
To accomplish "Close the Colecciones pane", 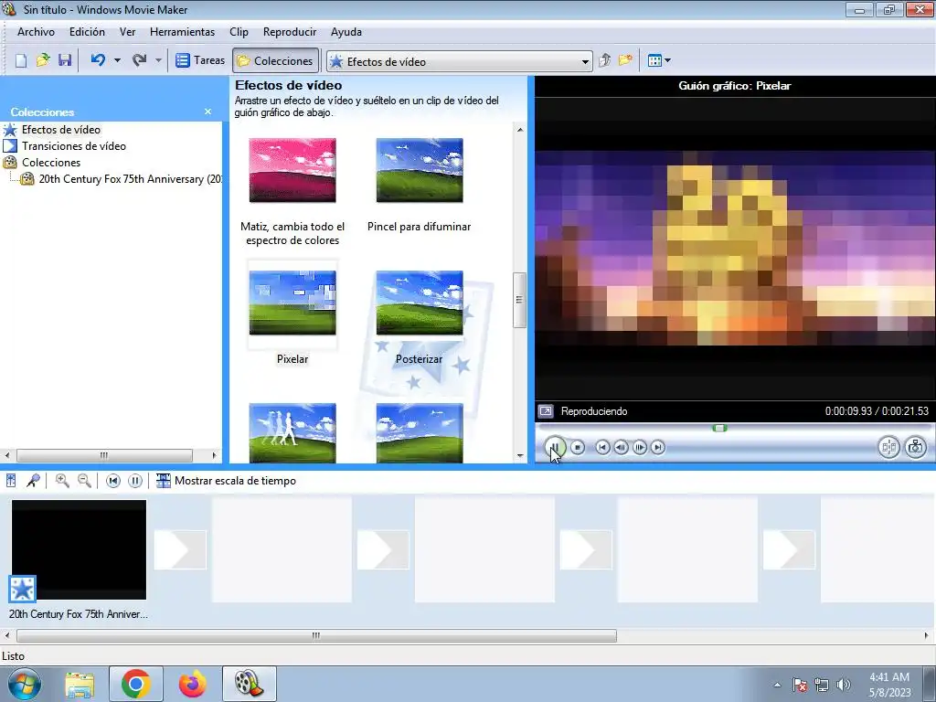I will pos(207,112).
